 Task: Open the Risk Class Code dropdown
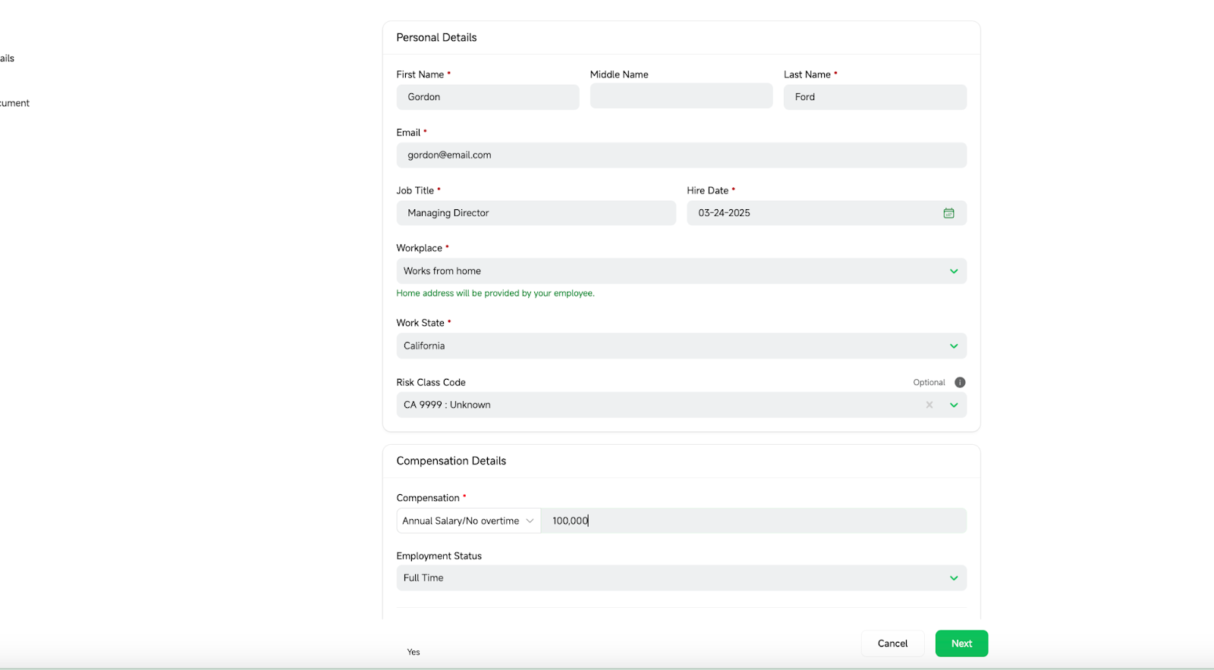coord(954,405)
